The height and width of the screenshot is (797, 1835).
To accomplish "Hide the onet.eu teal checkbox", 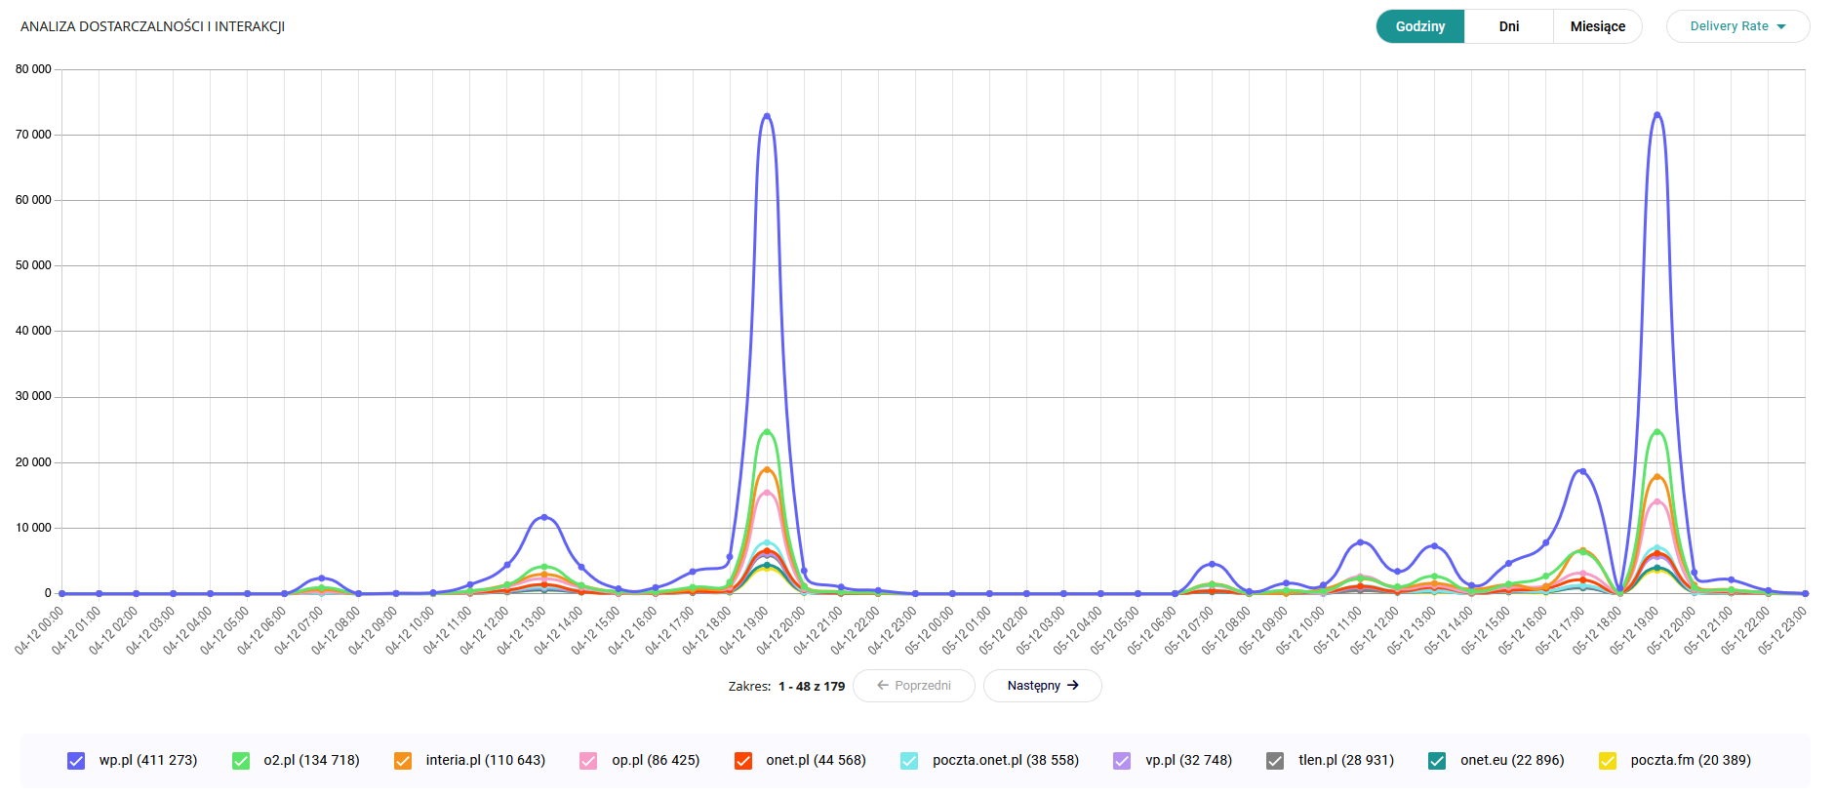I will click(x=1437, y=761).
